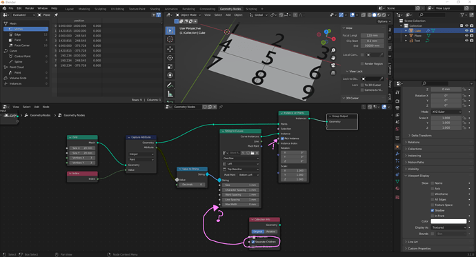Toggle Separate Children checkbox on Collection Info
This screenshot has height=257, width=476.
tap(253, 242)
